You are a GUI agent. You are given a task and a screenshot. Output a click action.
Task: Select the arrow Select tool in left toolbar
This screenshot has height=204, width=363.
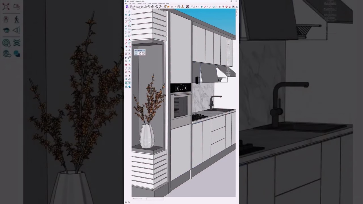click(126, 11)
